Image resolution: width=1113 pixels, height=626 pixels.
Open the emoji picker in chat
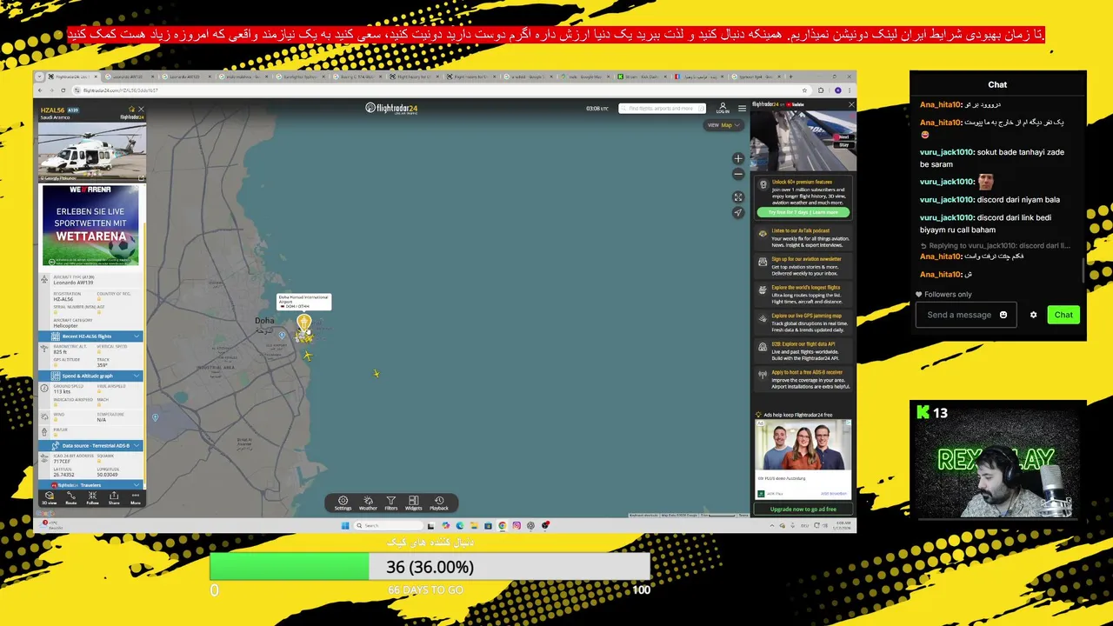pos(1003,315)
